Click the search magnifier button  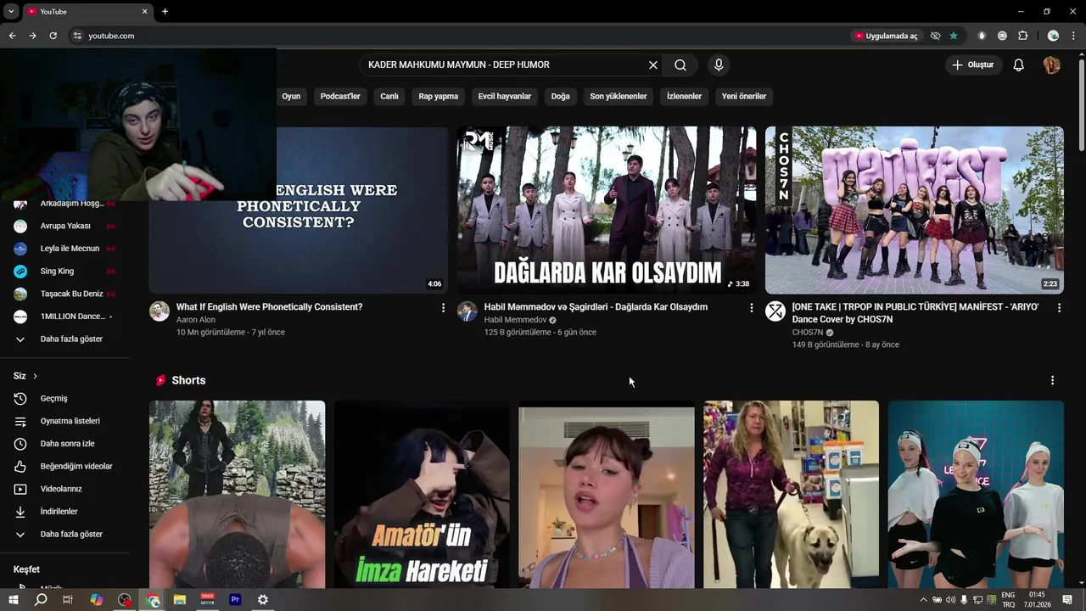click(x=680, y=65)
